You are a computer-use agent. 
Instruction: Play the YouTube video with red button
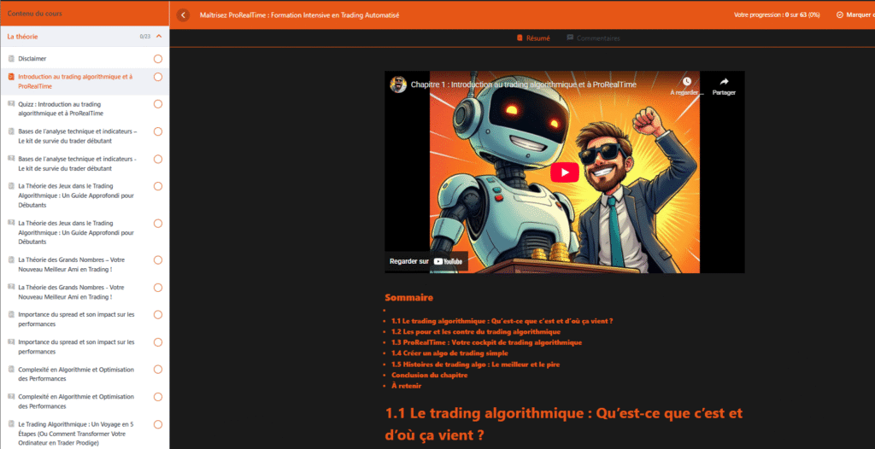(564, 172)
